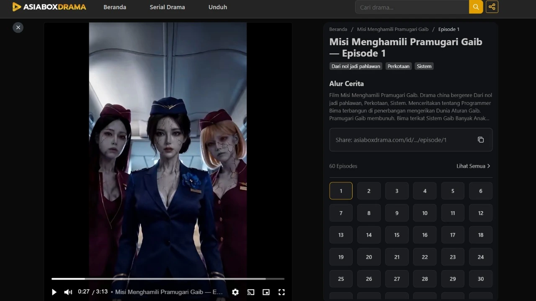Open Serial Drama menu

(x=167, y=7)
